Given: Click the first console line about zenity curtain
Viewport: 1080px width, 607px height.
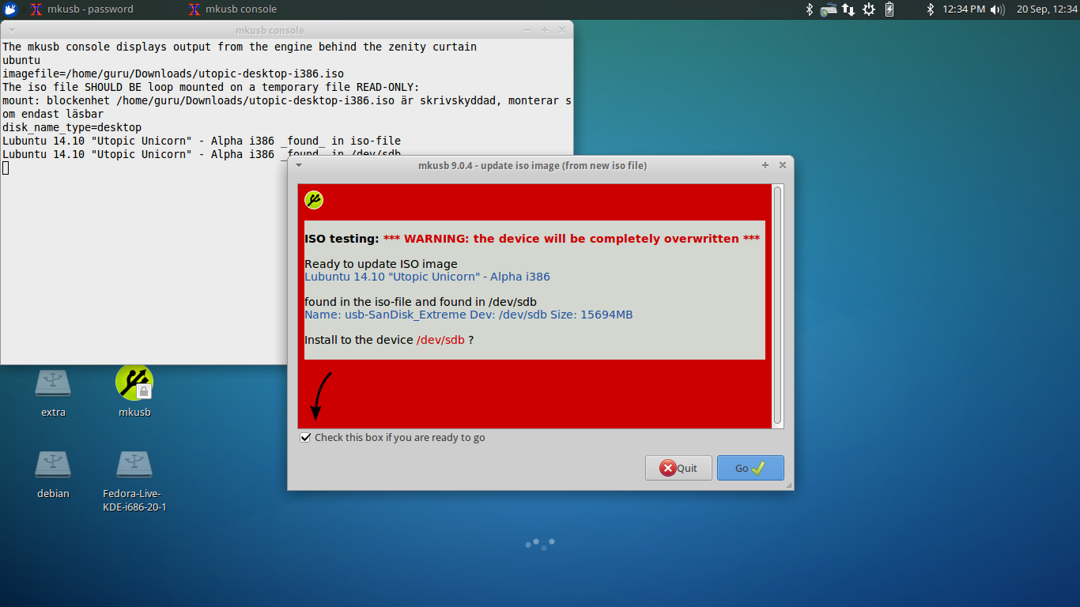Looking at the screenshot, I should click(240, 47).
